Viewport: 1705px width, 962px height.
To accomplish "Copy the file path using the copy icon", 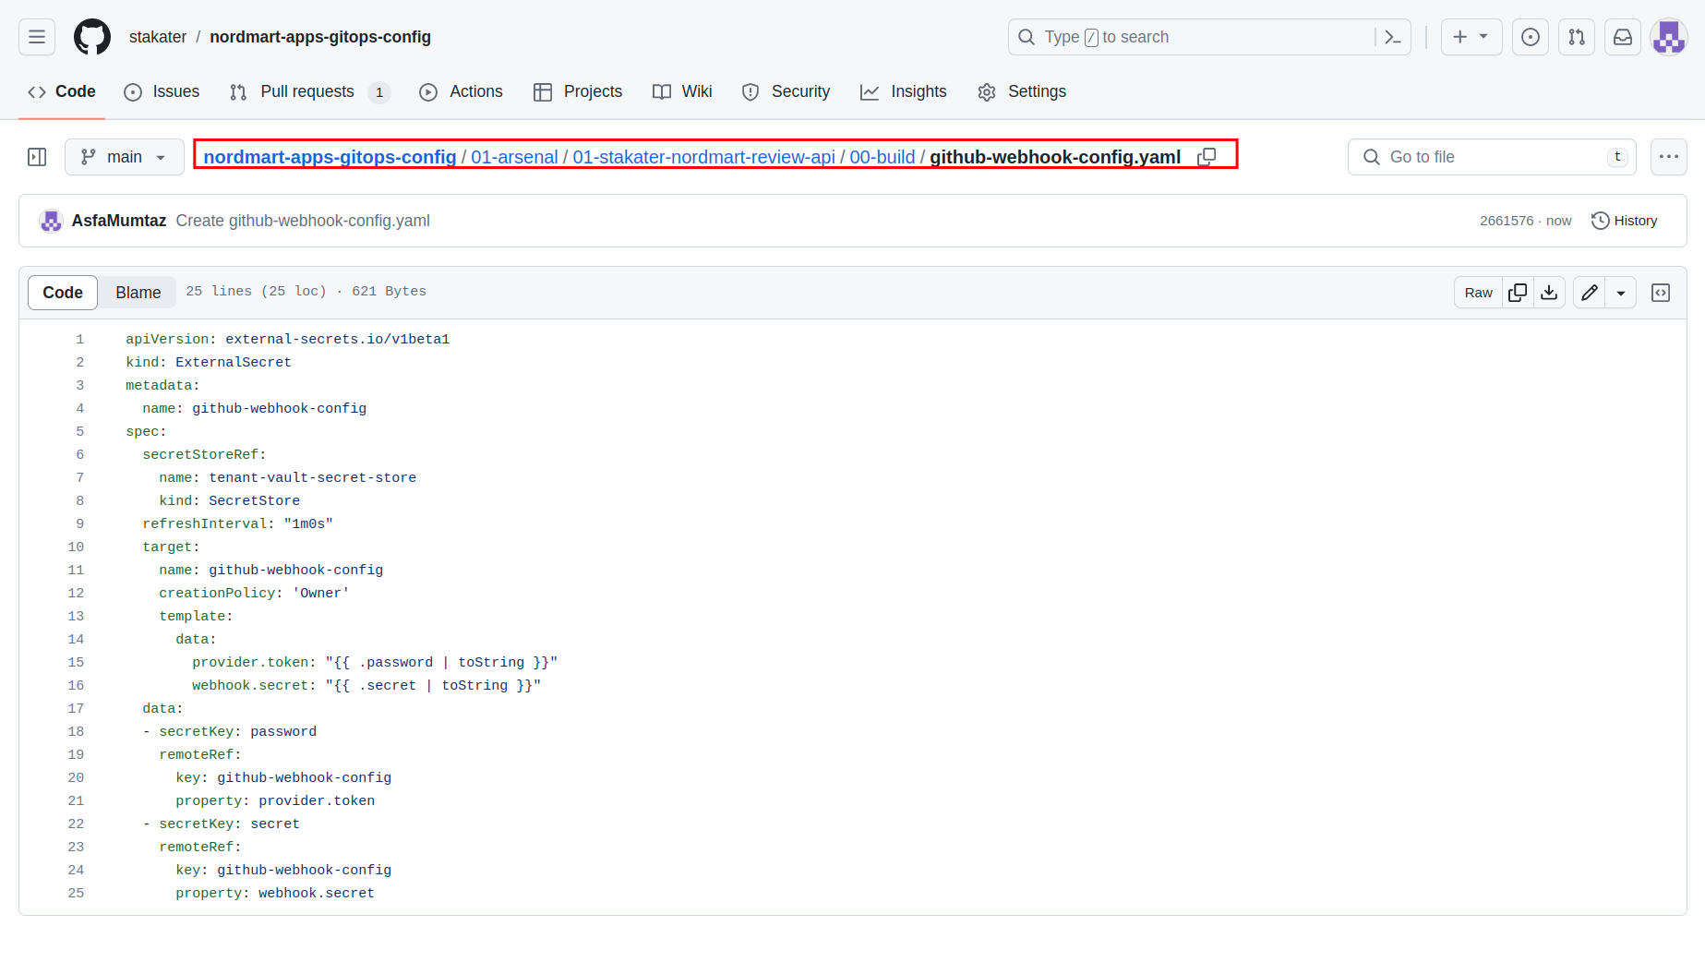I will click(1207, 157).
